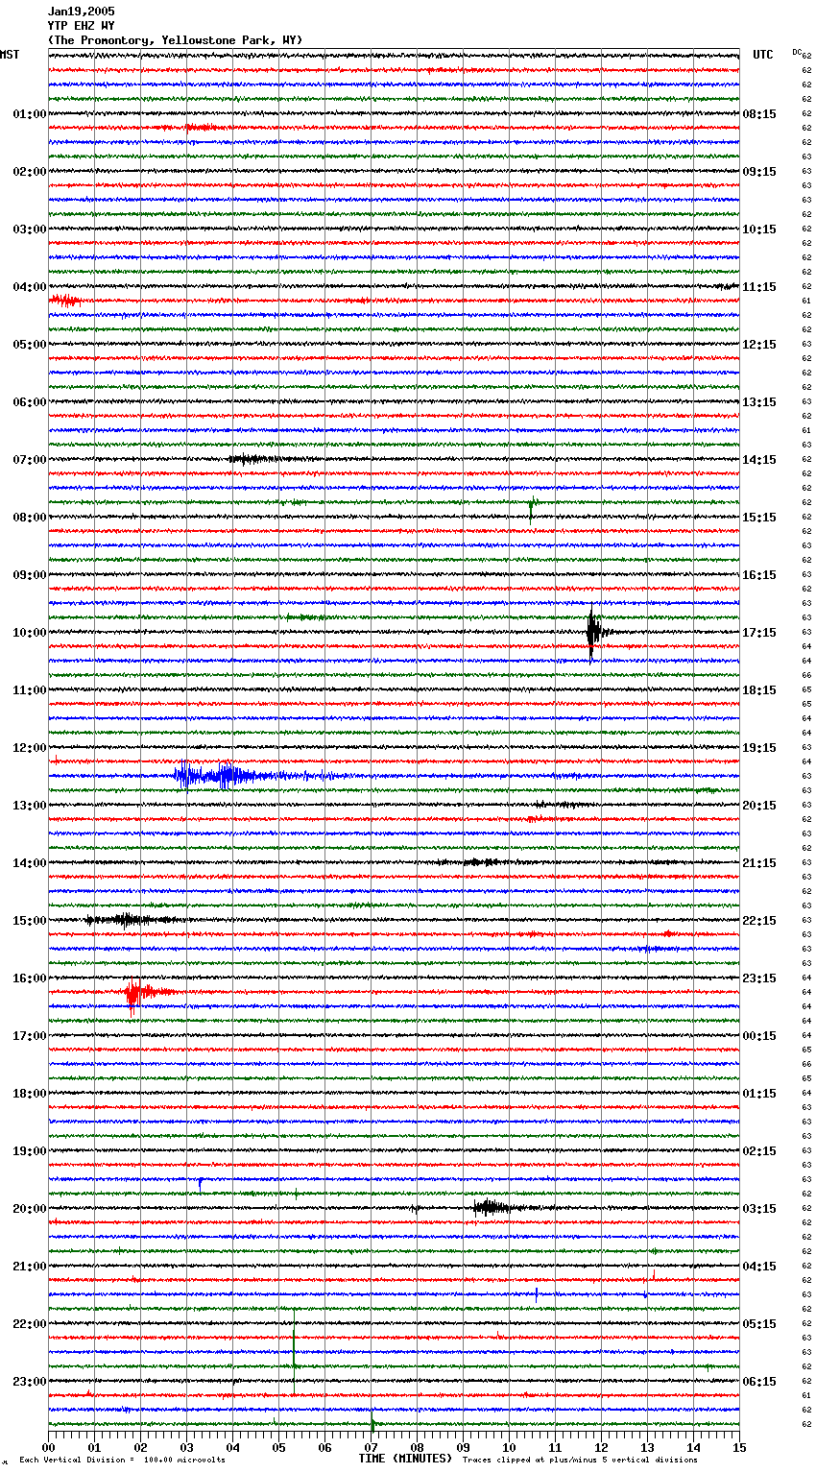The image size is (816, 1473).
Task: Click the UTC time label '22:15'
Action: pos(759,921)
